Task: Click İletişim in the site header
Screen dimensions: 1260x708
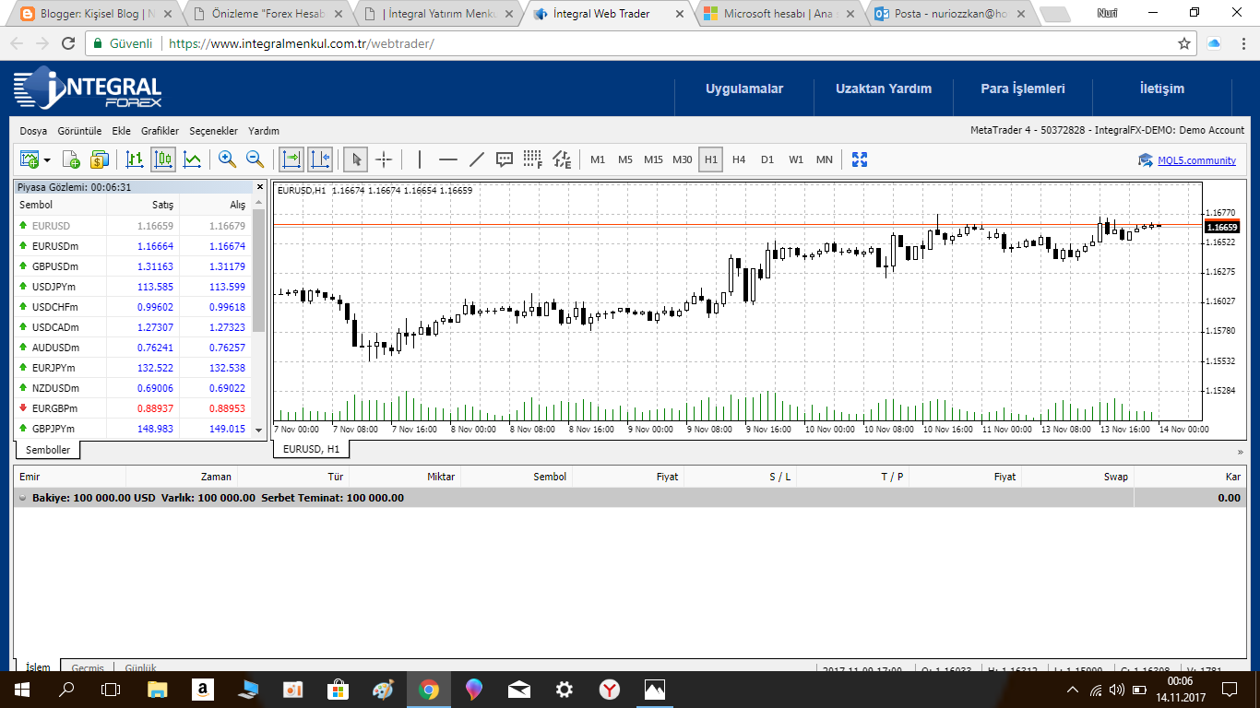Action: (x=1162, y=88)
